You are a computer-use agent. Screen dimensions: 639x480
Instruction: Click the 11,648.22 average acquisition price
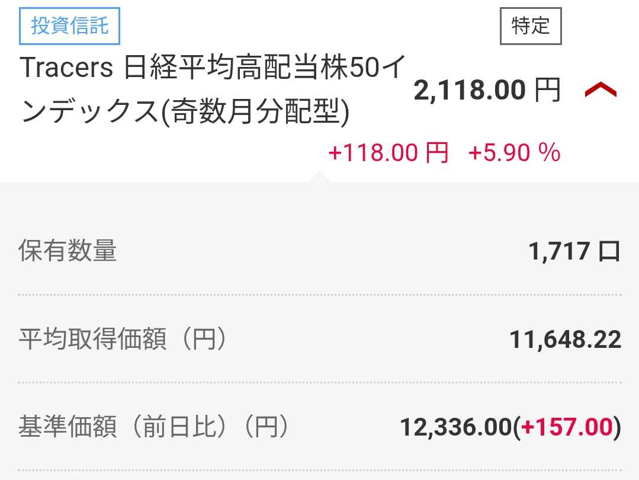565,340
